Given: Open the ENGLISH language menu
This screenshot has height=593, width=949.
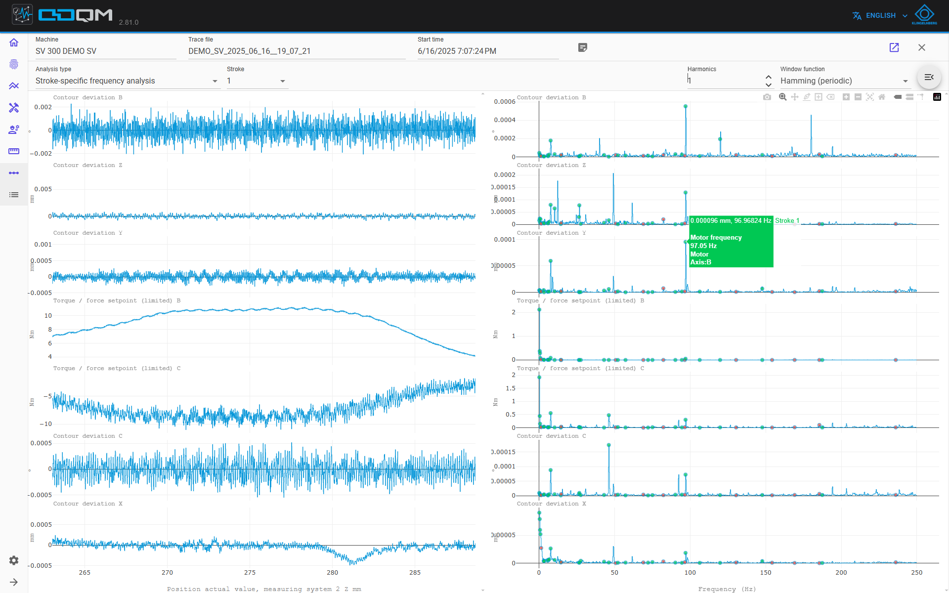Looking at the screenshot, I should pyautogui.click(x=880, y=15).
